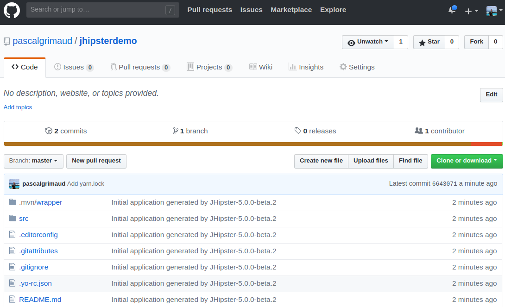Image resolution: width=505 pixels, height=307 pixels.
Task: Open the plus create-new menu
Action: pyautogui.click(x=471, y=11)
